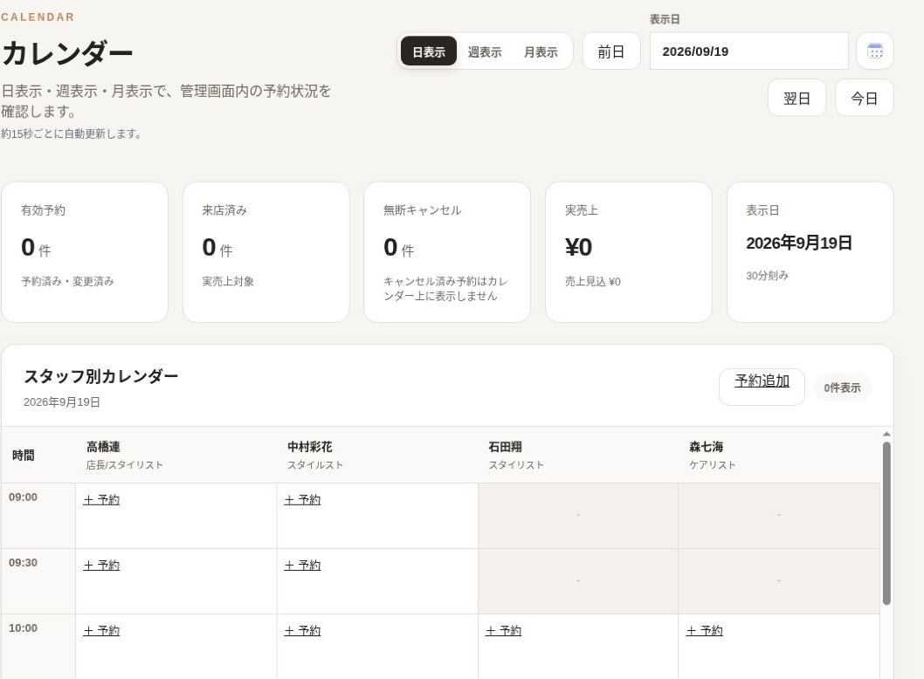Click the 30分刻み text
The height and width of the screenshot is (679, 924).
767,276
